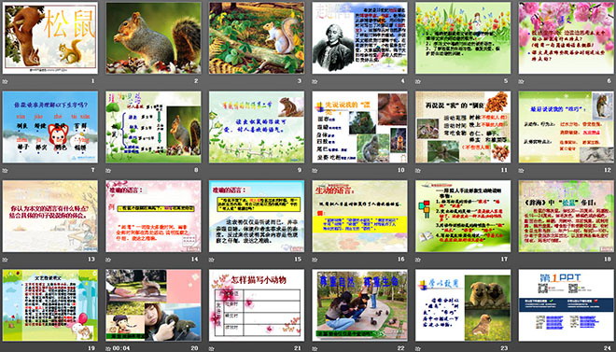This screenshot has width=616, height=352.
Task: Click animation star icon under slide 14
Action: [x=108, y=260]
